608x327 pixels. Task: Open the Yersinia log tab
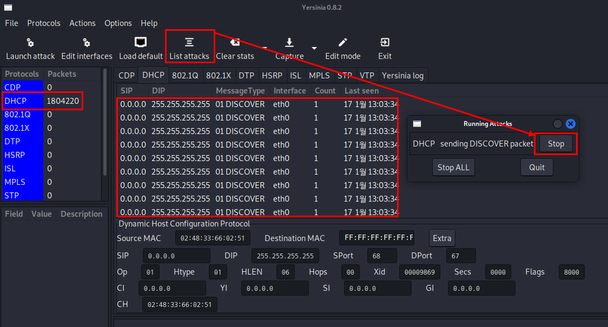[402, 76]
